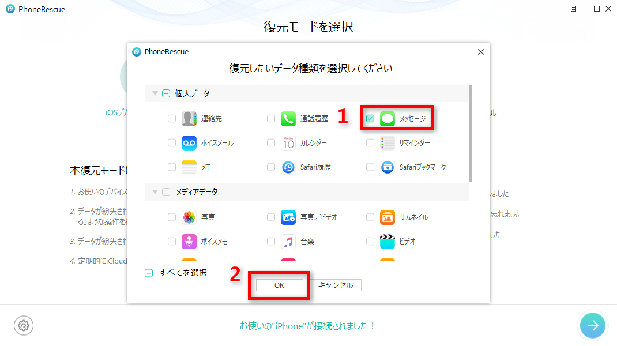Click the iPhone connected status message

pyautogui.click(x=308, y=326)
